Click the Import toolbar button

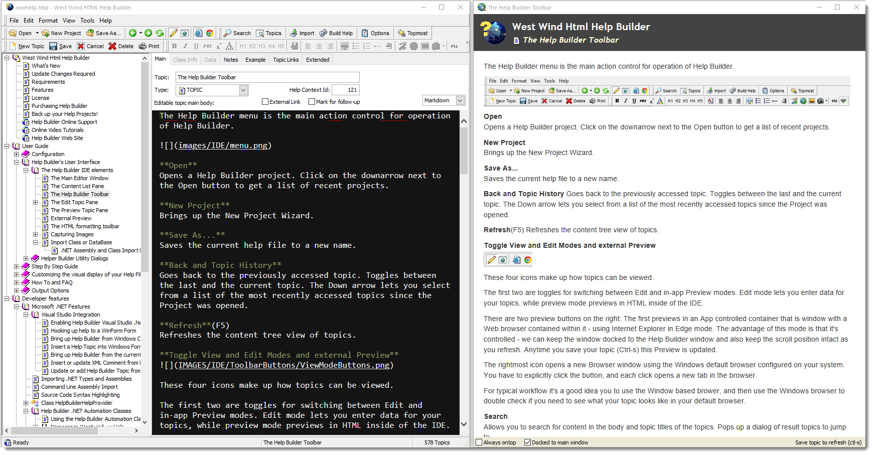[x=302, y=33]
